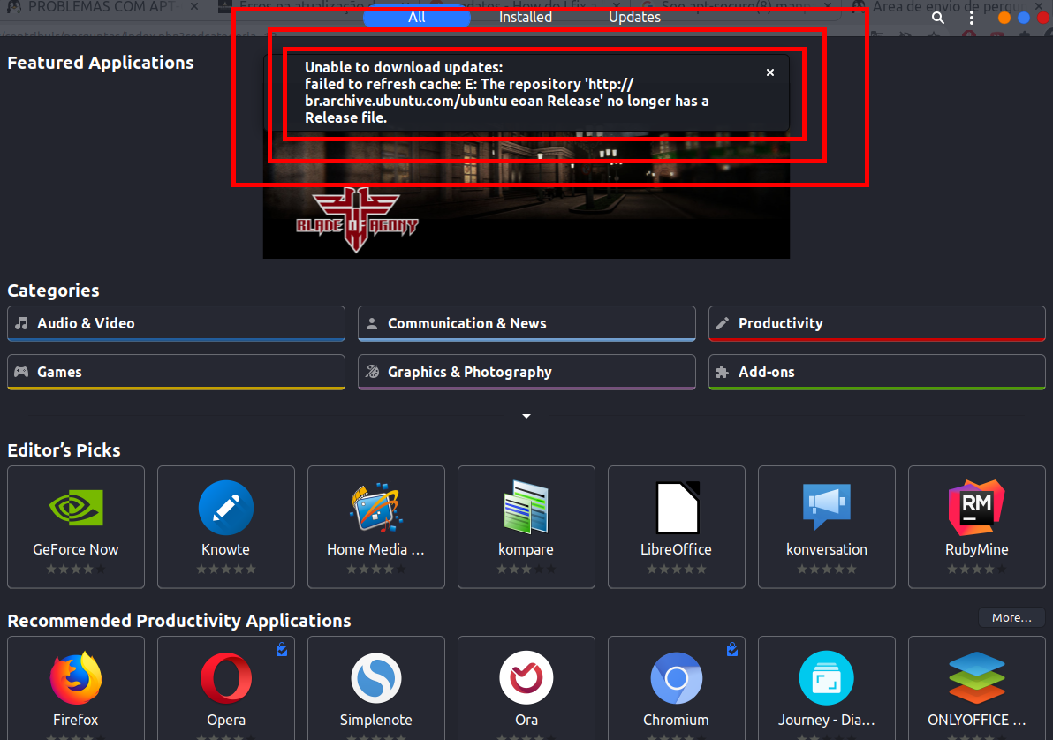The width and height of the screenshot is (1053, 740).
Task: Open the RubyMine app icon
Action: 976,508
